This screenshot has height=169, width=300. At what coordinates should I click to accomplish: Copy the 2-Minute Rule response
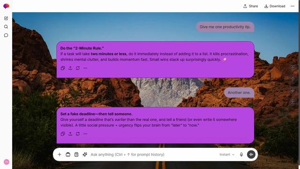(x=63, y=68)
